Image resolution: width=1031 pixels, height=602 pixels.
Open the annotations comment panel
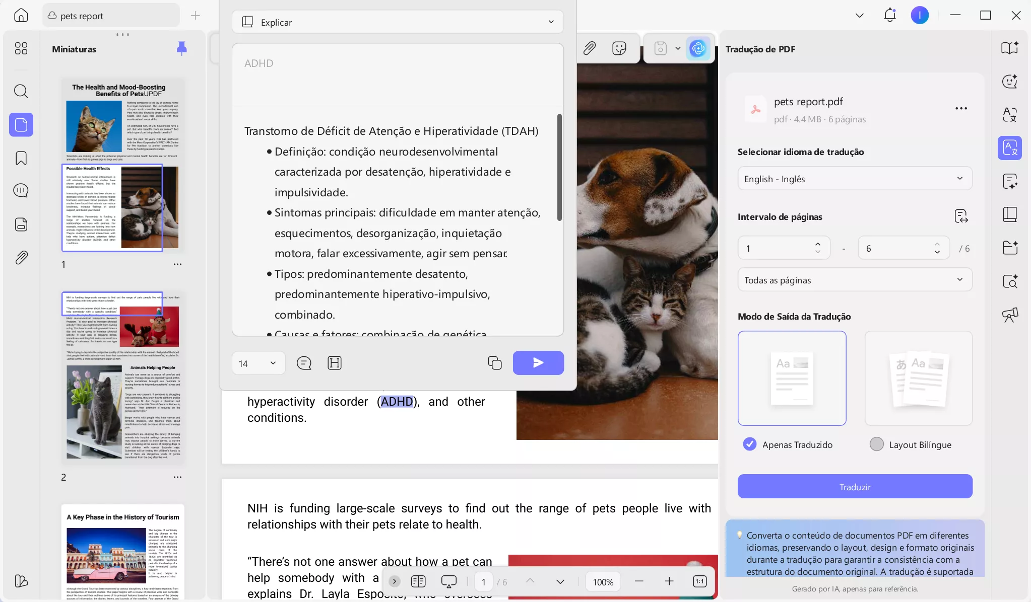click(21, 191)
